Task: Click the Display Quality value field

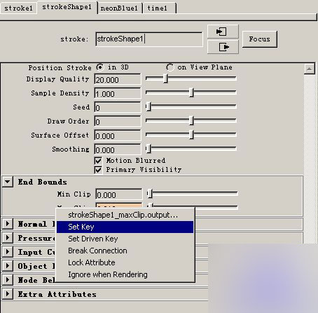Action: pos(118,79)
